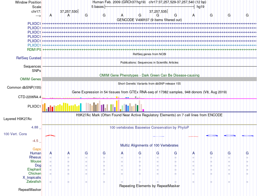Click the Window Position track label
257x196 pixels.
[x=28, y=2]
